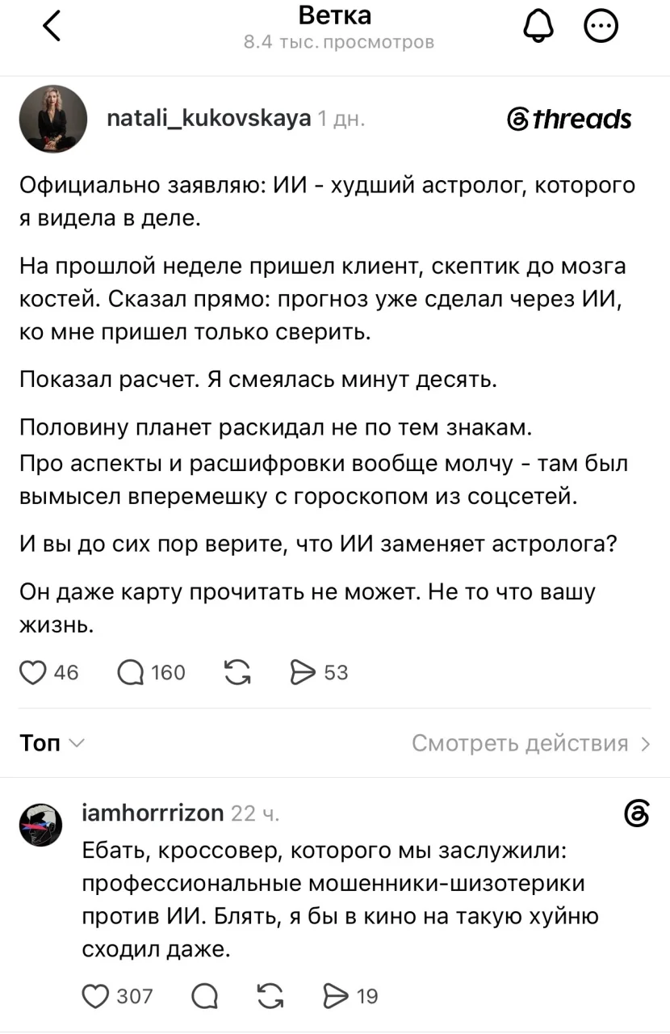The width and height of the screenshot is (670, 1034).
Task: Tap the Ветка header title
Action: pyautogui.click(x=335, y=15)
